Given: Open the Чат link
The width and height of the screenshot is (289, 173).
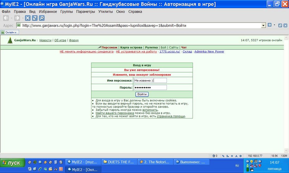Looking at the screenshot, I should (x=184, y=47).
